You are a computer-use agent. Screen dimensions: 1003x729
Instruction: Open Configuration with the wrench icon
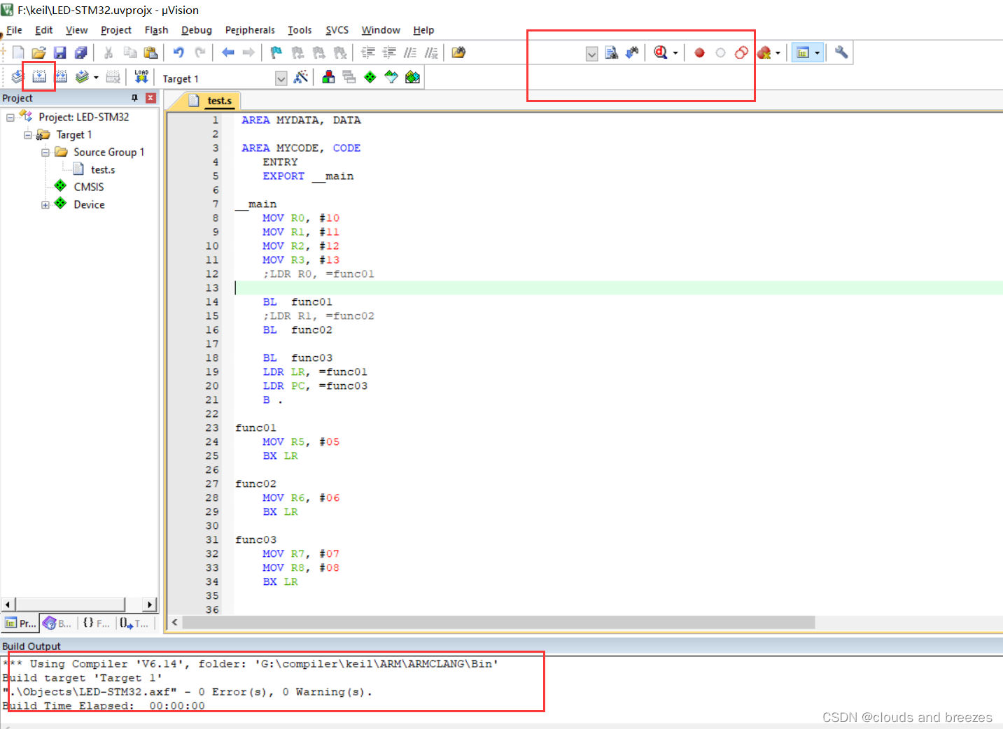(841, 52)
